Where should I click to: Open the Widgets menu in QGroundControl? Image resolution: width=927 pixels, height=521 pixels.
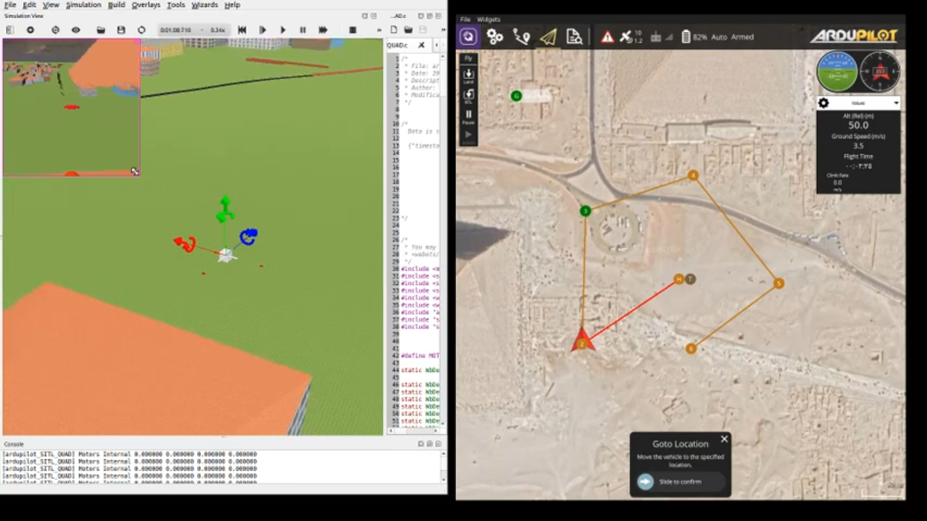(488, 19)
